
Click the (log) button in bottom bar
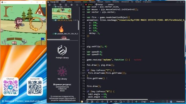144,101
